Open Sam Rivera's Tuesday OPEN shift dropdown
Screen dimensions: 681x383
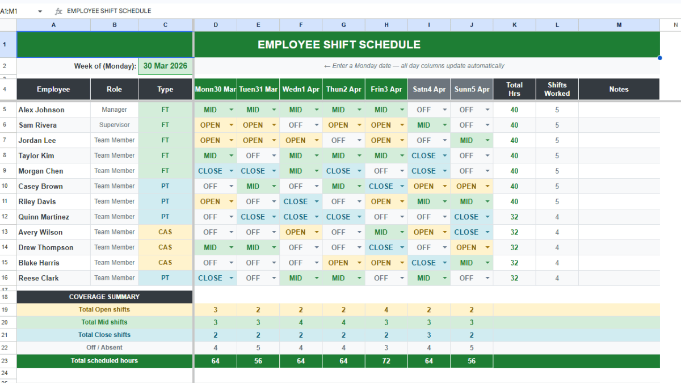point(274,124)
